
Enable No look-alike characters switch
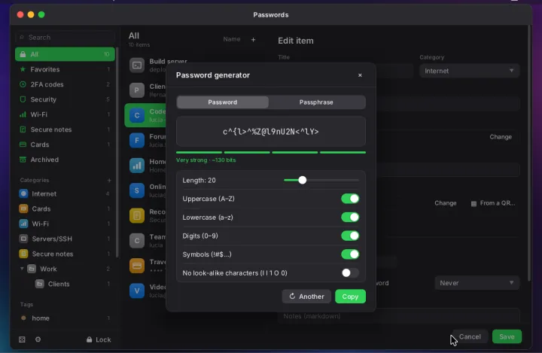(350, 272)
